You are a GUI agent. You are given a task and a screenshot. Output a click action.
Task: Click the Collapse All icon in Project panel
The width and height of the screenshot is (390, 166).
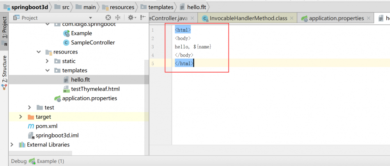pos(118,18)
